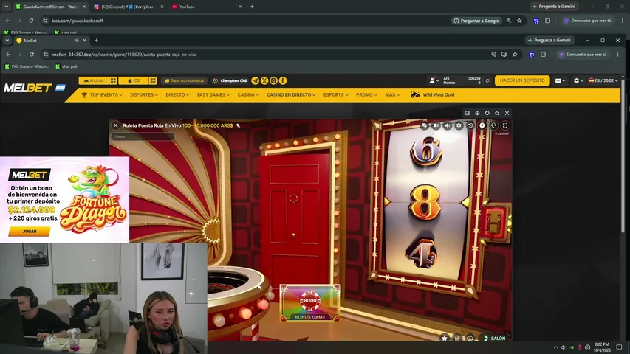Click HACER UN DEPÓSITO button
The height and width of the screenshot is (354, 630).
pyautogui.click(x=522, y=80)
